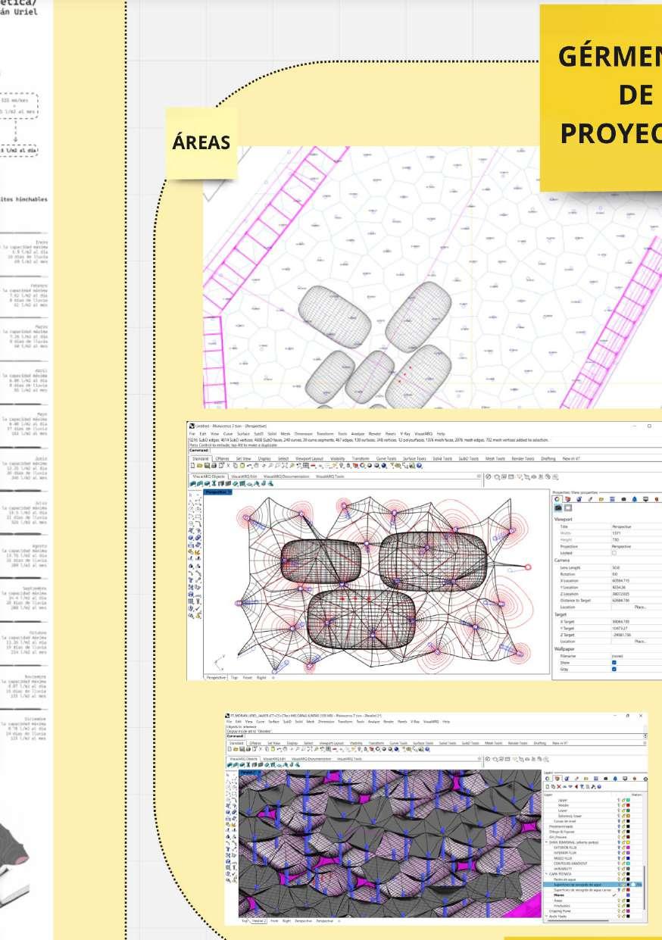Image resolution: width=662 pixels, height=940 pixels.
Task: Collapse the CAPA TECNICA layer group
Action: pyautogui.click(x=546, y=874)
